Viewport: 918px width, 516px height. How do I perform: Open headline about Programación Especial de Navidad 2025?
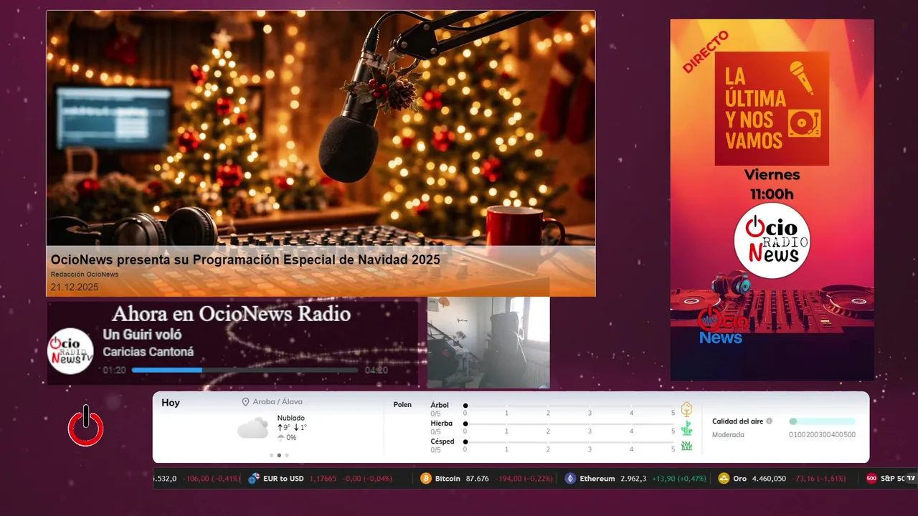tap(245, 259)
